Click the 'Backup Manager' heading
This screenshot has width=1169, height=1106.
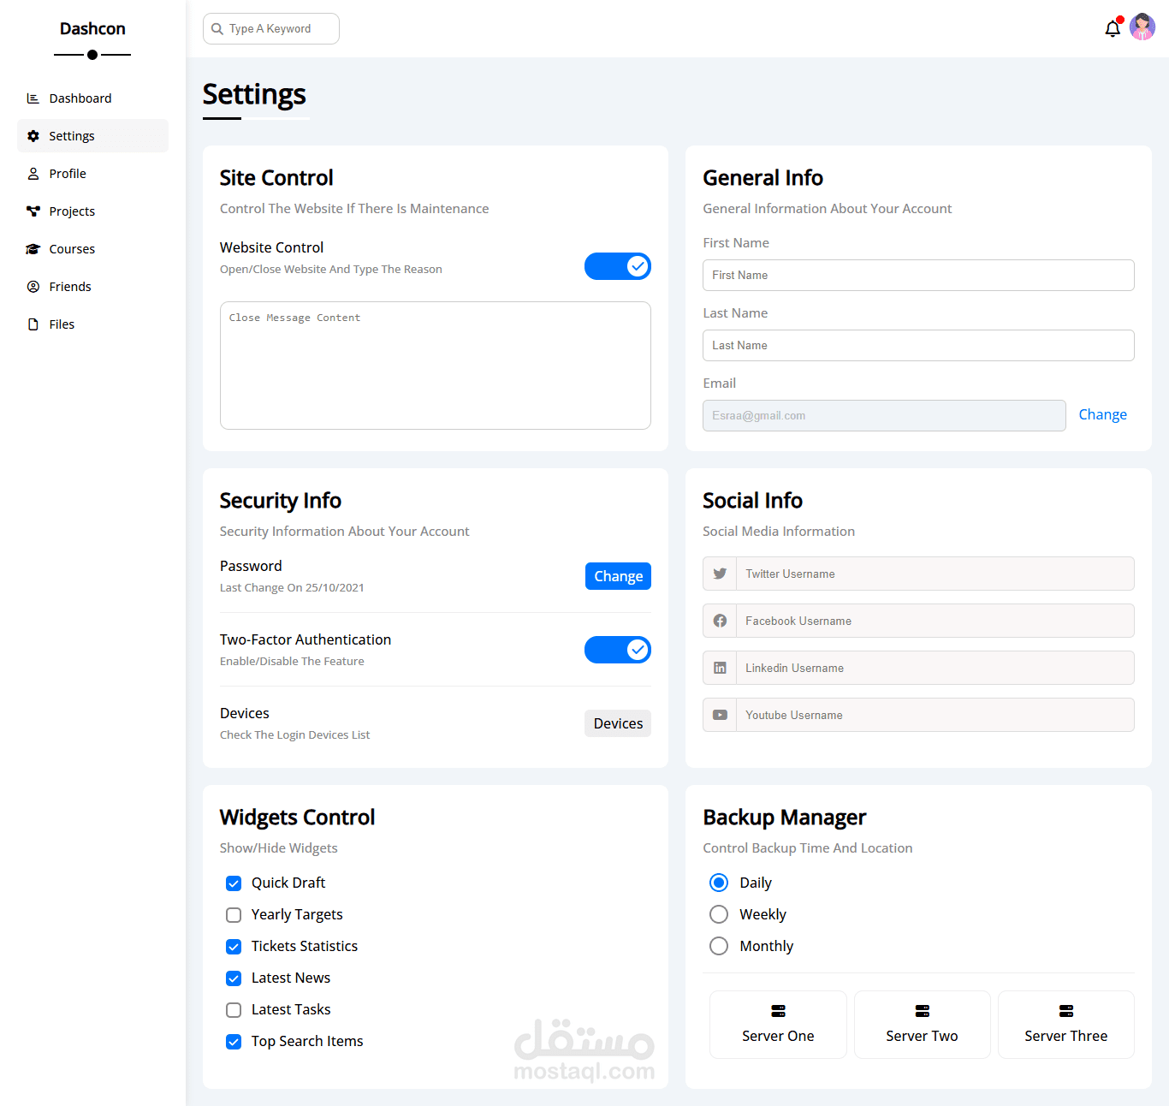(x=785, y=818)
